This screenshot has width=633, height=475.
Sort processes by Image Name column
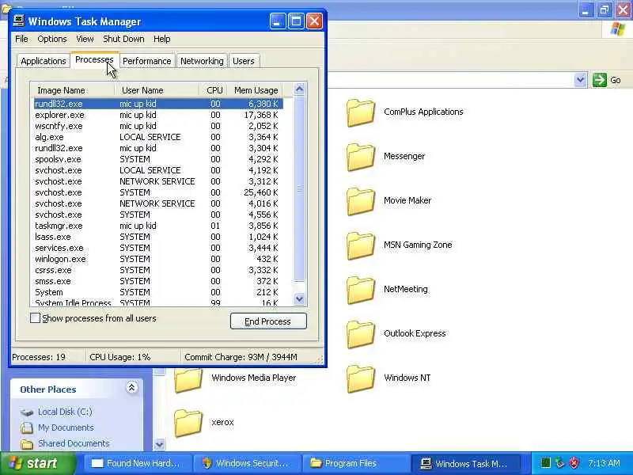(x=73, y=90)
